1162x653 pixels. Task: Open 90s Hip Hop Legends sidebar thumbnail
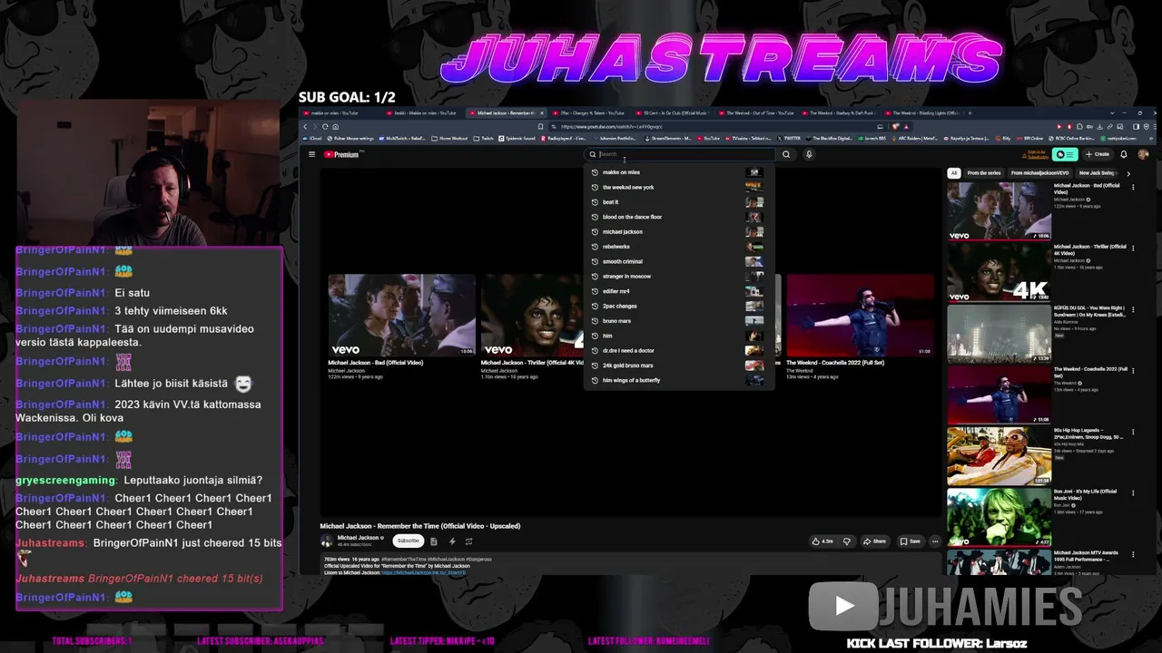(x=999, y=455)
